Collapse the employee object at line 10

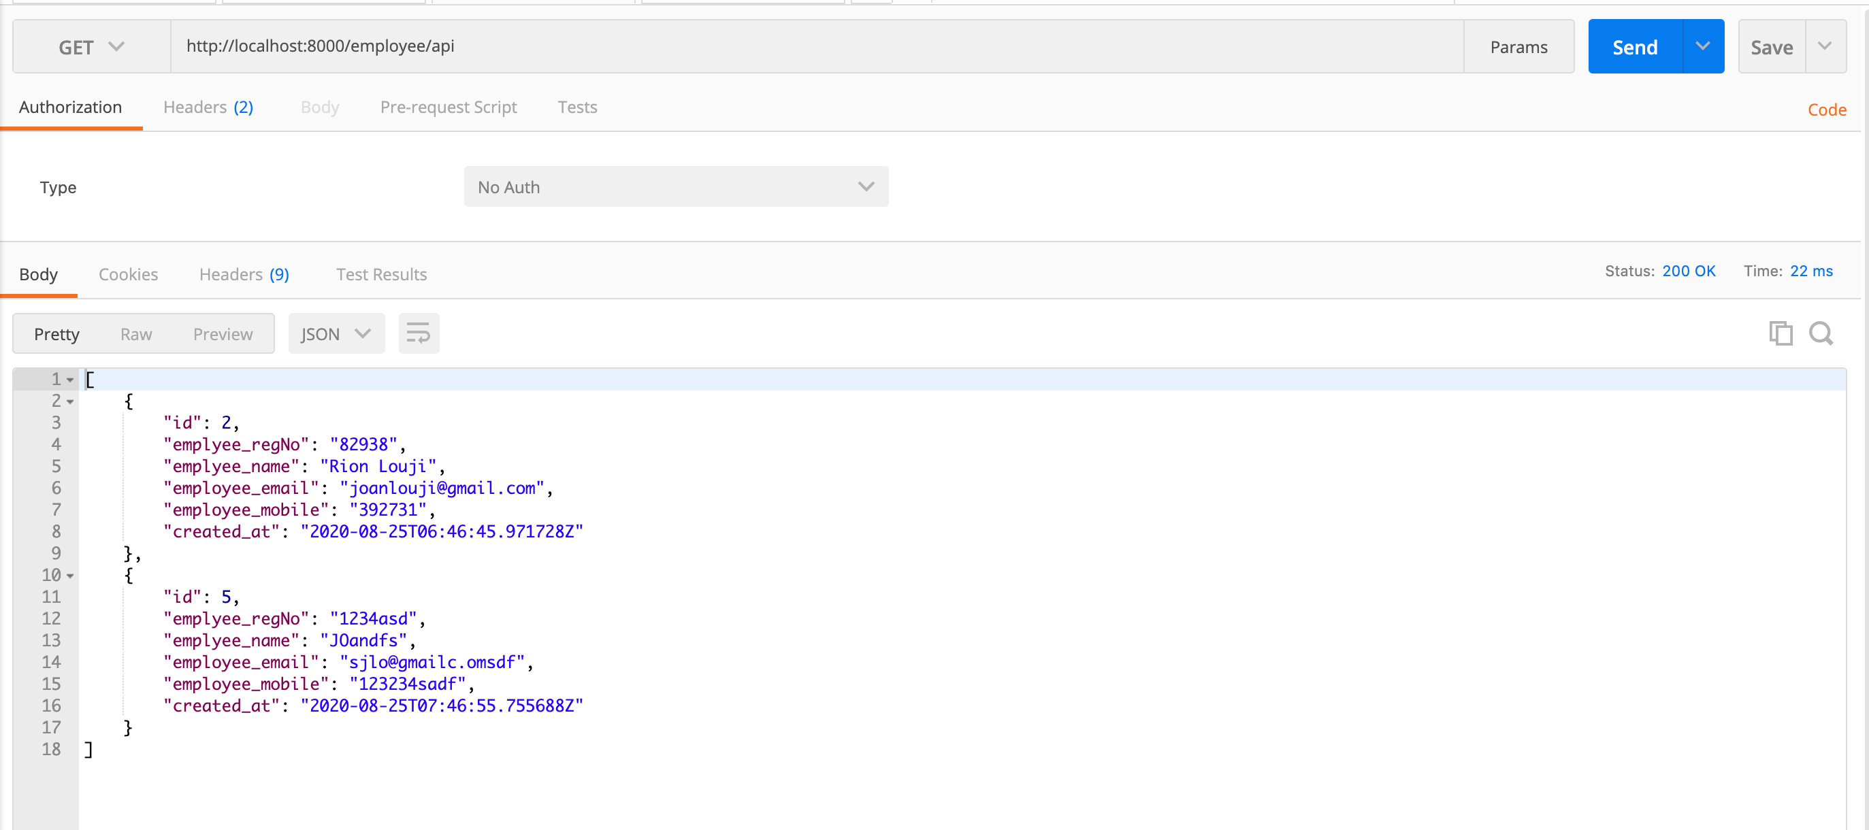tap(69, 575)
